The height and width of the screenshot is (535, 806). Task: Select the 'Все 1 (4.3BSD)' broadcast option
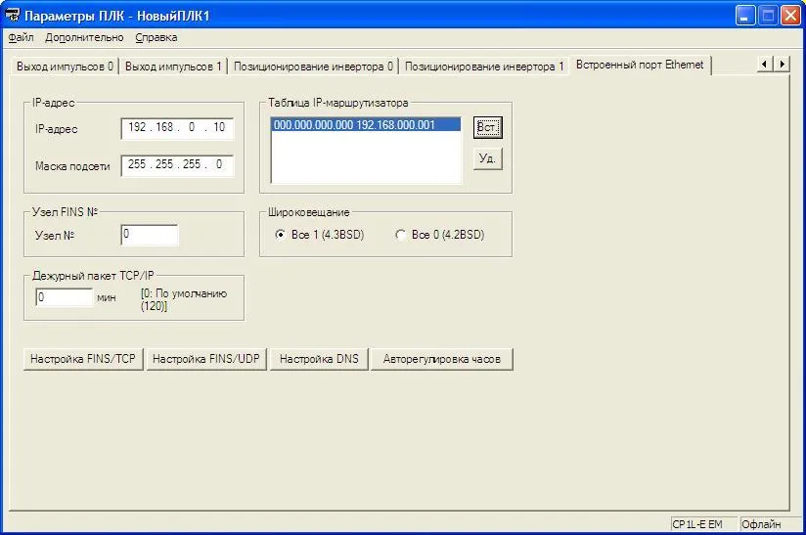(x=281, y=235)
